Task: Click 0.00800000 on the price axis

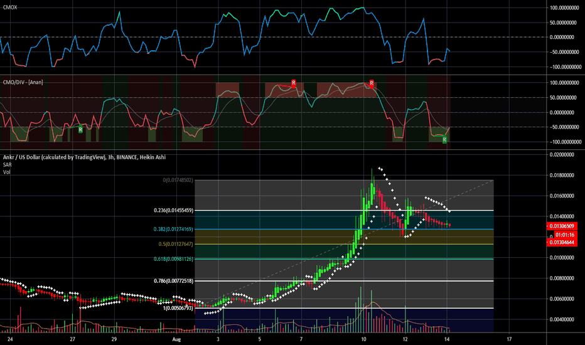Action: coord(562,279)
